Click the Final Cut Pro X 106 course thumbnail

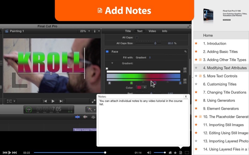pyautogui.click(x=208, y=15)
